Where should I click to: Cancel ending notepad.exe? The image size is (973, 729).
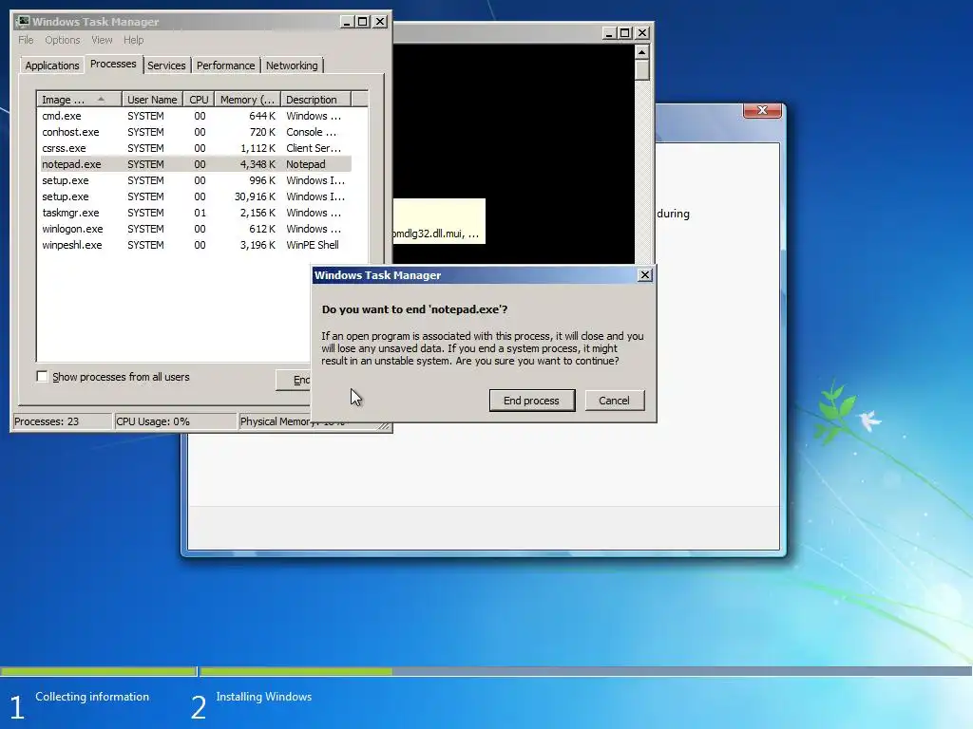pos(614,401)
